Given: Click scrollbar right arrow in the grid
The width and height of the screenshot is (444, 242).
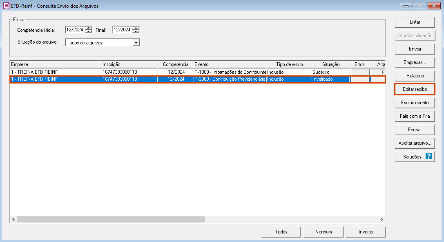Looking at the screenshot, I should [x=382, y=220].
